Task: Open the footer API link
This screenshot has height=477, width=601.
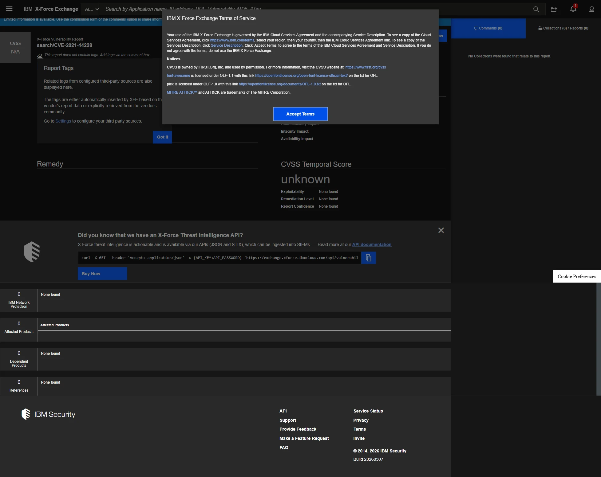Action: coord(283,411)
